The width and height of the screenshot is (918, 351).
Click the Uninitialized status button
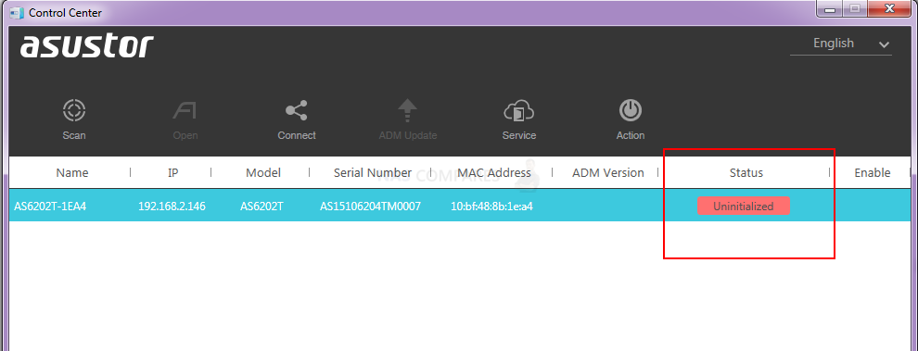click(744, 206)
